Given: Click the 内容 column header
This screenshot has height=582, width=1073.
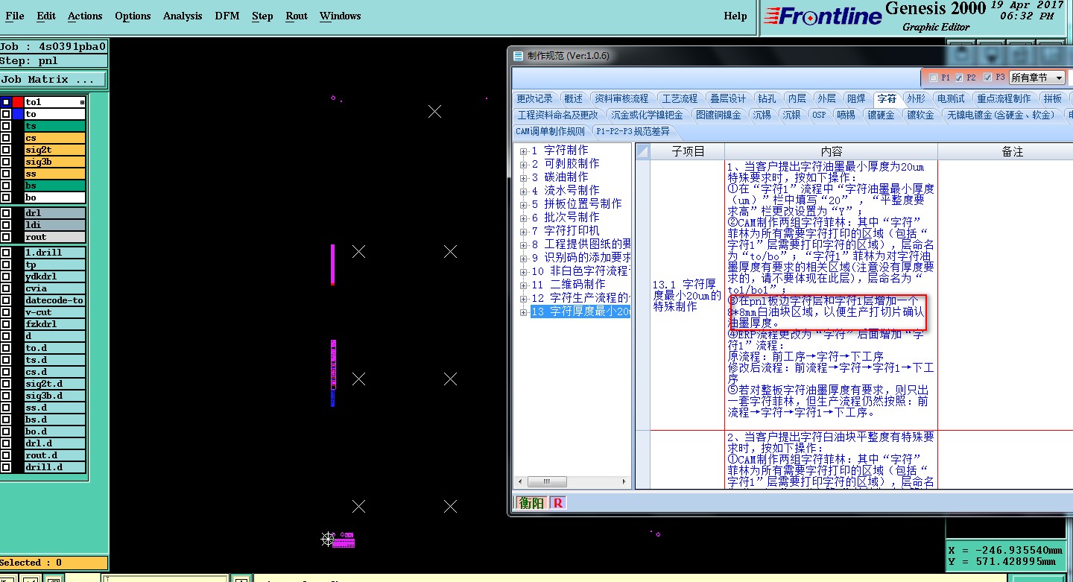Looking at the screenshot, I should [x=831, y=151].
